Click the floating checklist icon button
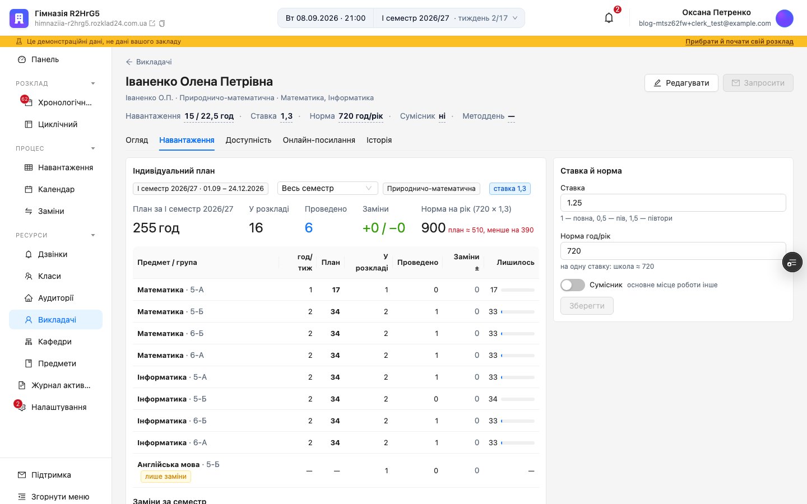Image resolution: width=807 pixels, height=504 pixels. click(792, 262)
